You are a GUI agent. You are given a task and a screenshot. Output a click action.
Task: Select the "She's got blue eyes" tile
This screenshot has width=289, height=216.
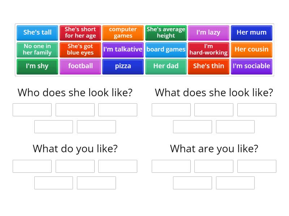[80, 49]
